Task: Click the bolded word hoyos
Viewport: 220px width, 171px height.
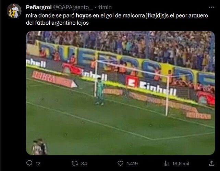Action: point(84,15)
